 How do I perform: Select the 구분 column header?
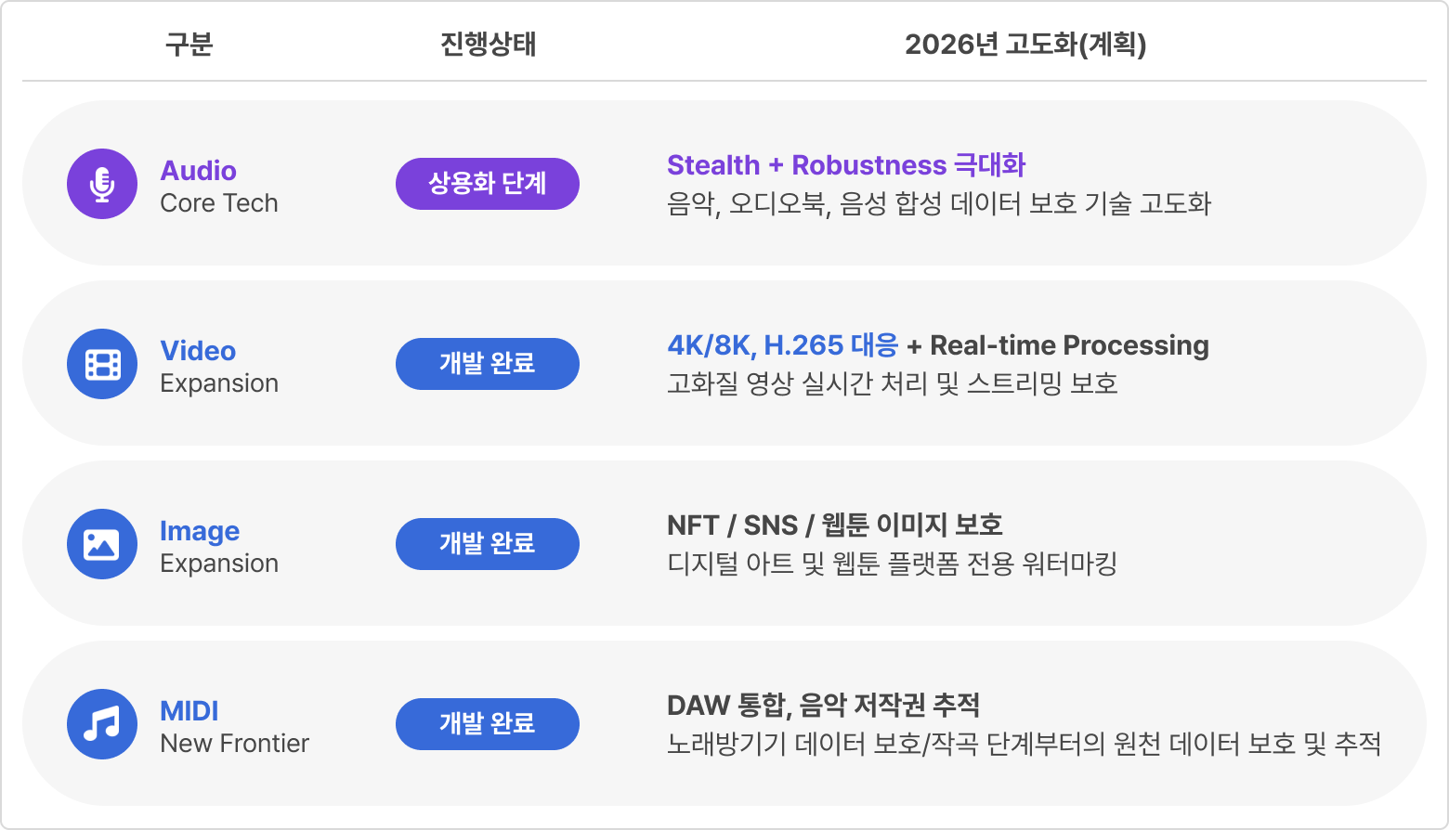(189, 45)
